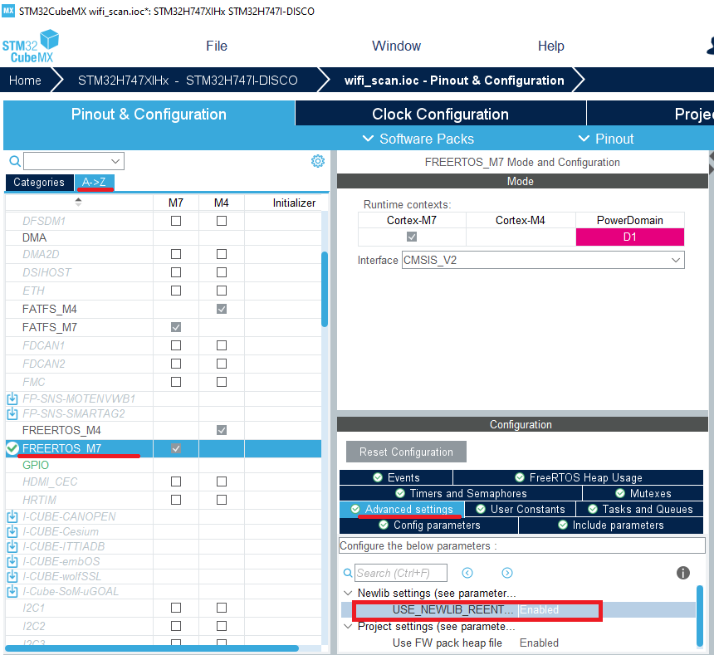Click download icon next to I-CUBE-CANOPEN
This screenshot has height=655, width=714.
coord(12,516)
